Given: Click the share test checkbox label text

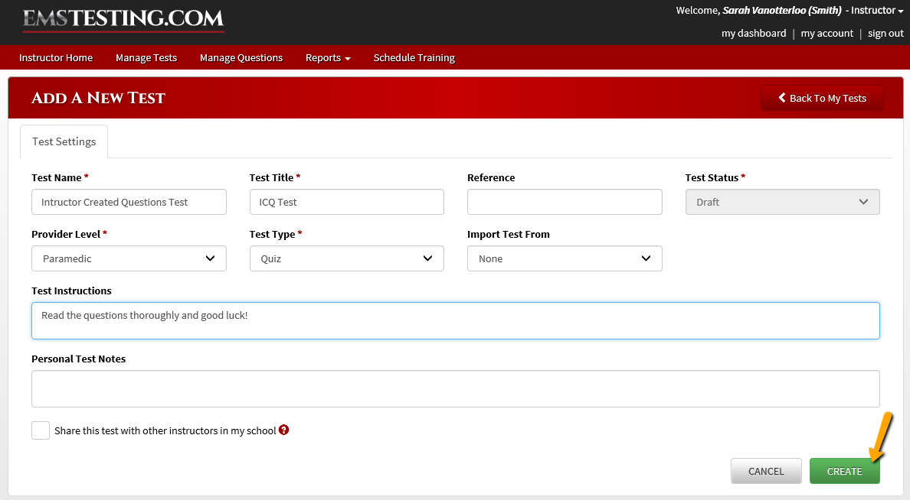Looking at the screenshot, I should 165,430.
